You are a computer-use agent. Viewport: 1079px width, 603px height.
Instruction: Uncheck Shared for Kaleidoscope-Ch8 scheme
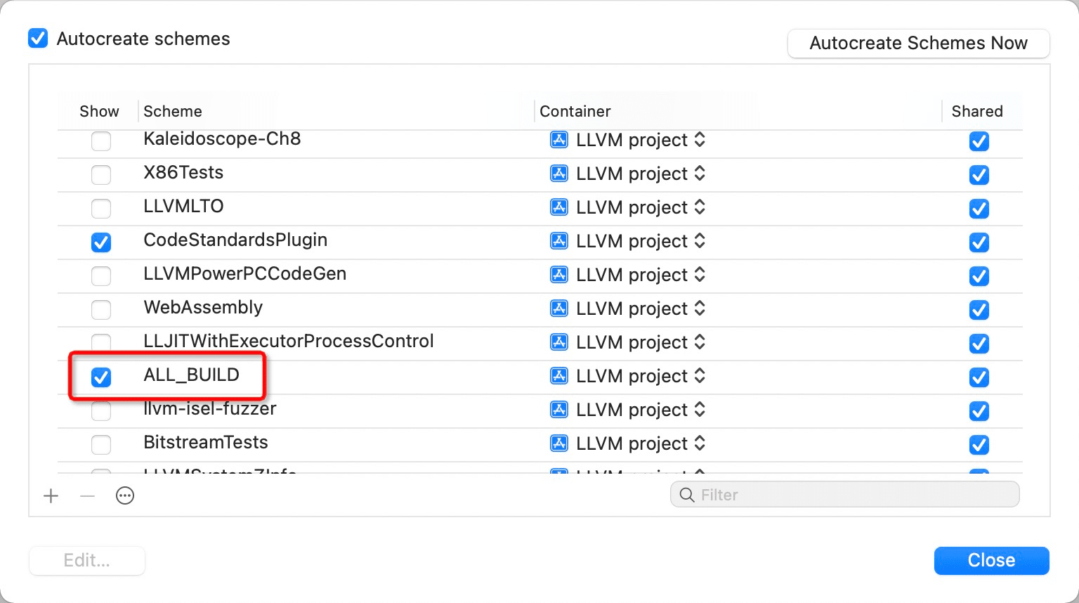click(x=979, y=141)
